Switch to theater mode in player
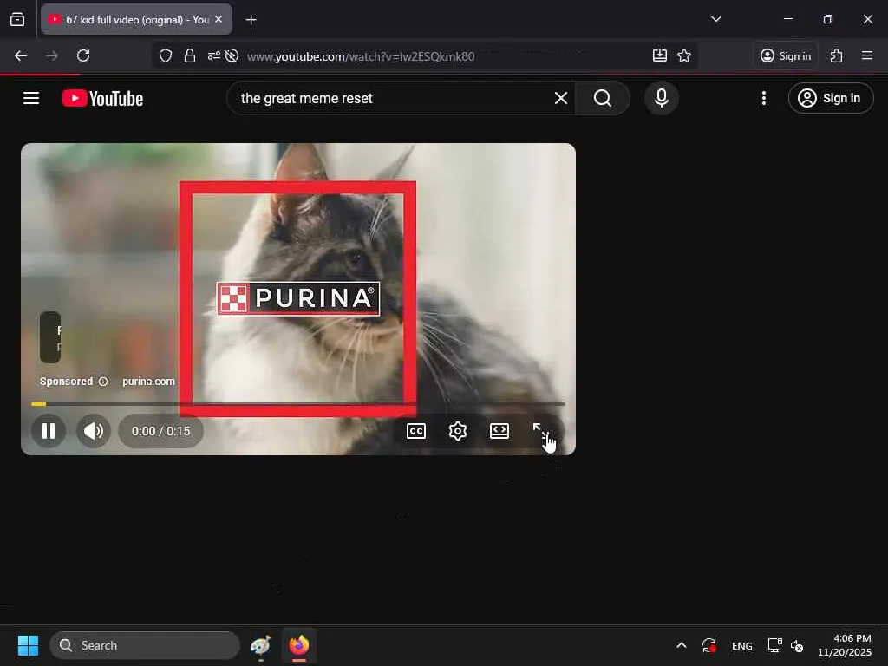Screen dimensions: 888x666 tap(499, 431)
